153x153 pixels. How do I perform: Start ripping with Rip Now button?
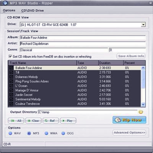[129, 120]
